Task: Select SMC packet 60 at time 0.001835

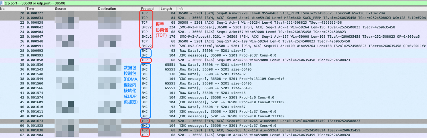Action: pyautogui.click(x=213, y=126)
